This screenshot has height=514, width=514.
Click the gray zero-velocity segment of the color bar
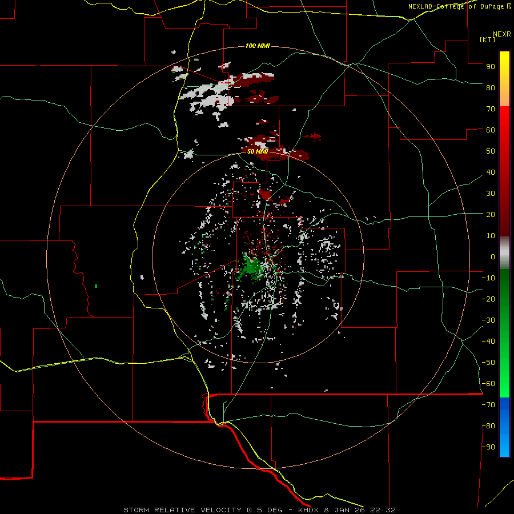click(x=504, y=253)
